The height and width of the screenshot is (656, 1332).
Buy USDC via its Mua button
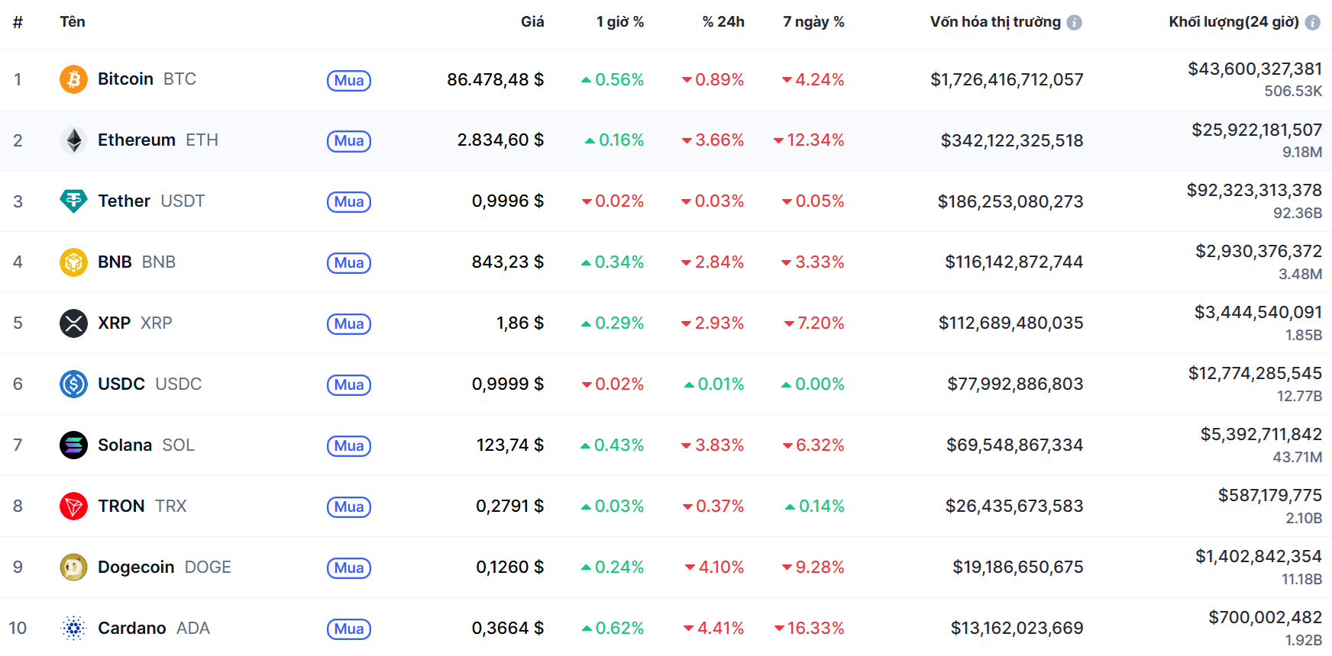pos(349,385)
